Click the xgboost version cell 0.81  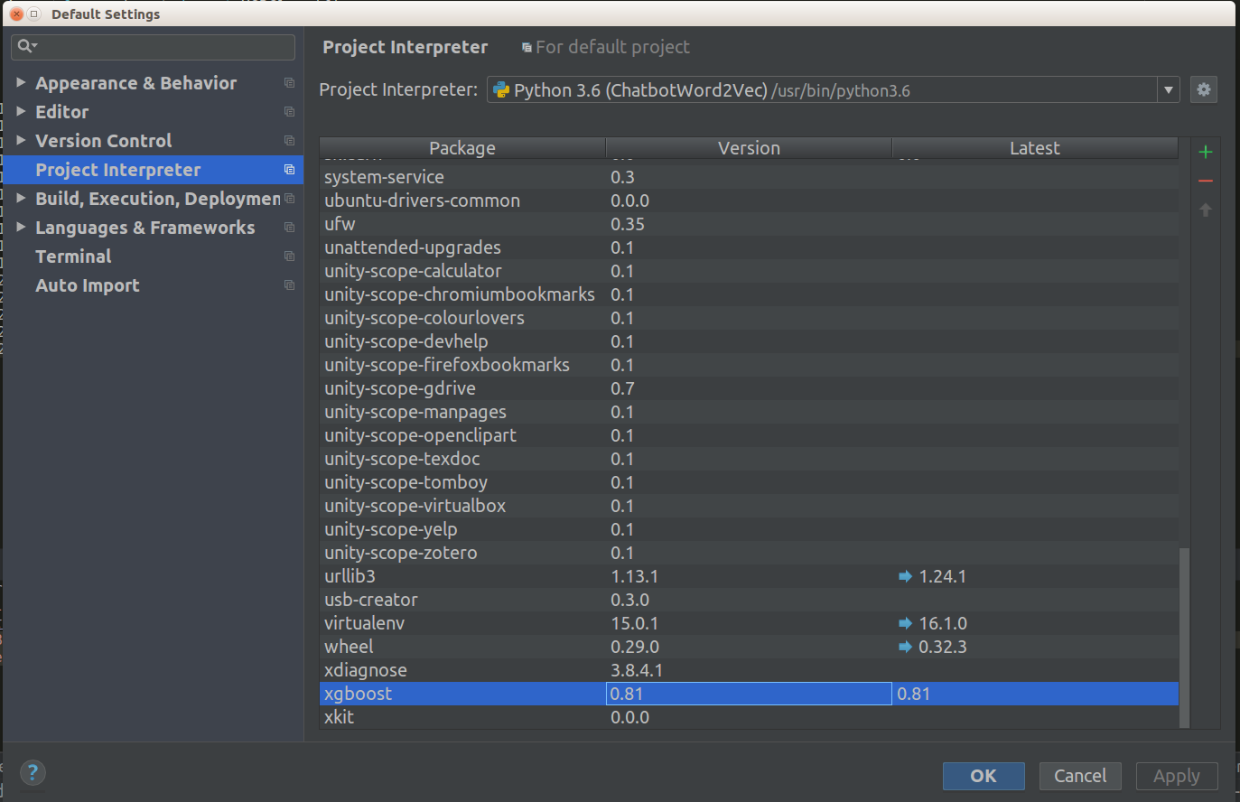click(x=749, y=694)
